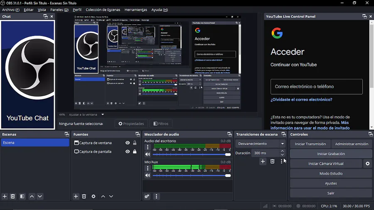Image resolution: width=374 pixels, height=210 pixels.
Task: Open Ayuda menu
Action: 159,10
